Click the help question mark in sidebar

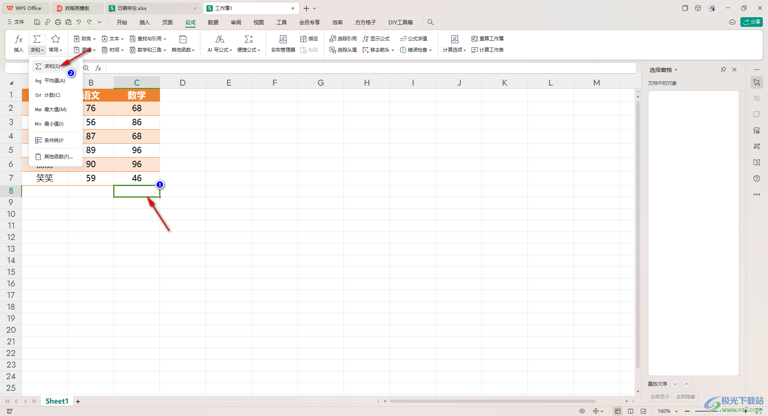pyautogui.click(x=757, y=178)
